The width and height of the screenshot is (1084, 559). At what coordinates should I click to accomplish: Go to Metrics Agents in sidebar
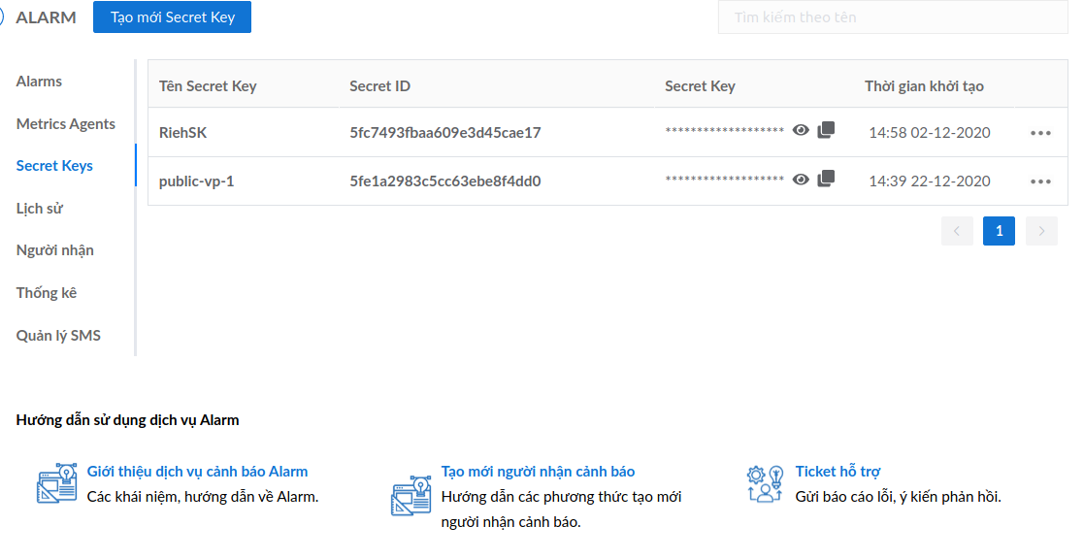click(x=66, y=123)
